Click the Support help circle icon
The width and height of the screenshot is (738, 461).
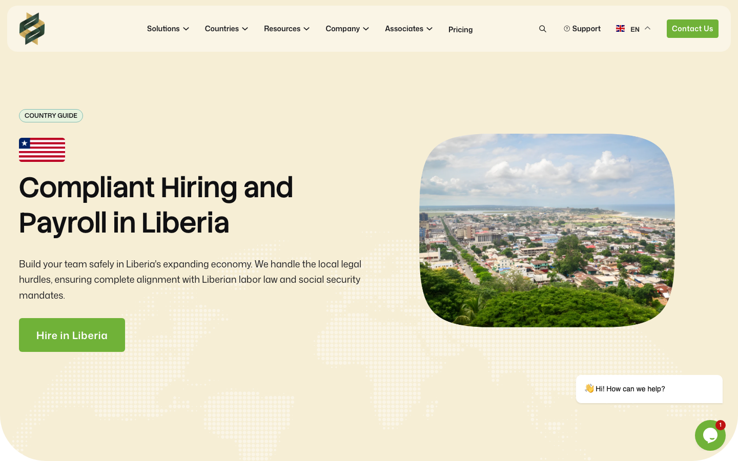[x=567, y=29]
